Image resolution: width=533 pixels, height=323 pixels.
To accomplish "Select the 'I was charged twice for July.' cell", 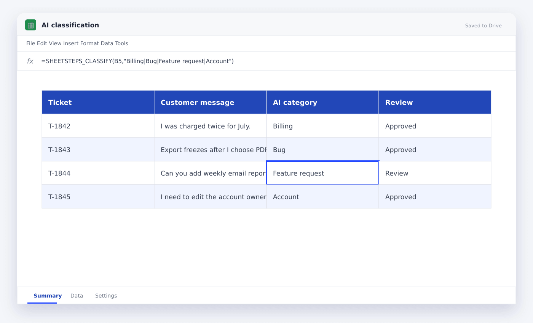I will pyautogui.click(x=210, y=126).
